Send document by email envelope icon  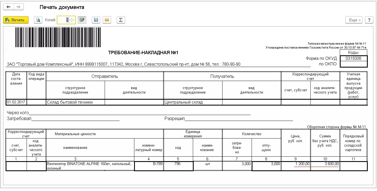pyautogui.click(x=107, y=20)
